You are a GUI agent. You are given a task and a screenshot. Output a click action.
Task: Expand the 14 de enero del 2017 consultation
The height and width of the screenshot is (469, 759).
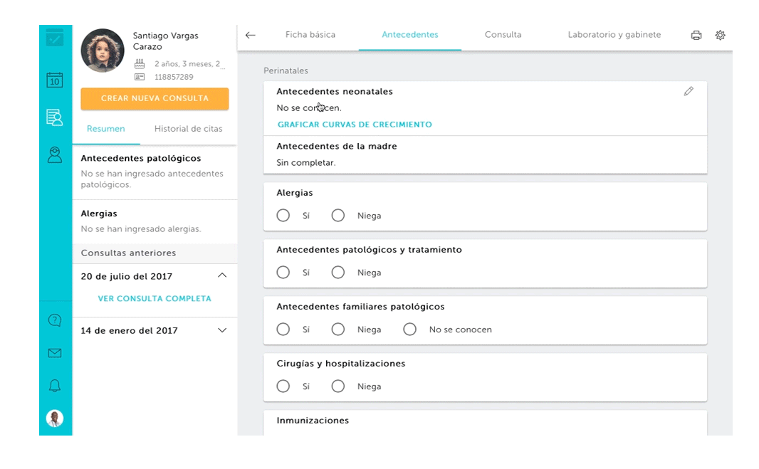pyautogui.click(x=222, y=330)
